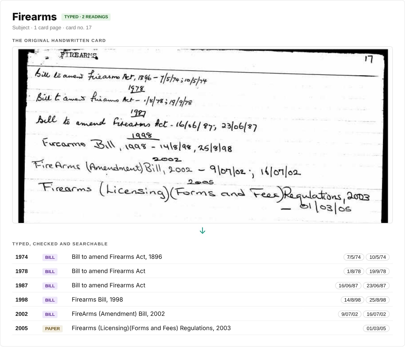Viewport: 405px width, 347px height.
Task: Click the 10/5/74 date chip
Action: tap(378, 257)
